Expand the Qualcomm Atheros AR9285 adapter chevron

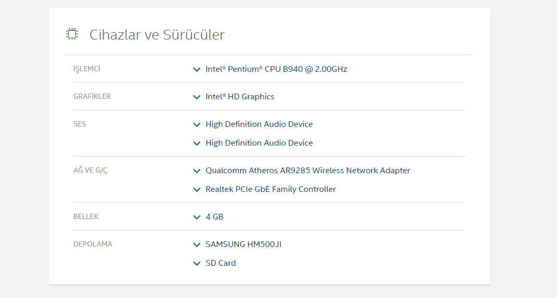[x=197, y=171]
